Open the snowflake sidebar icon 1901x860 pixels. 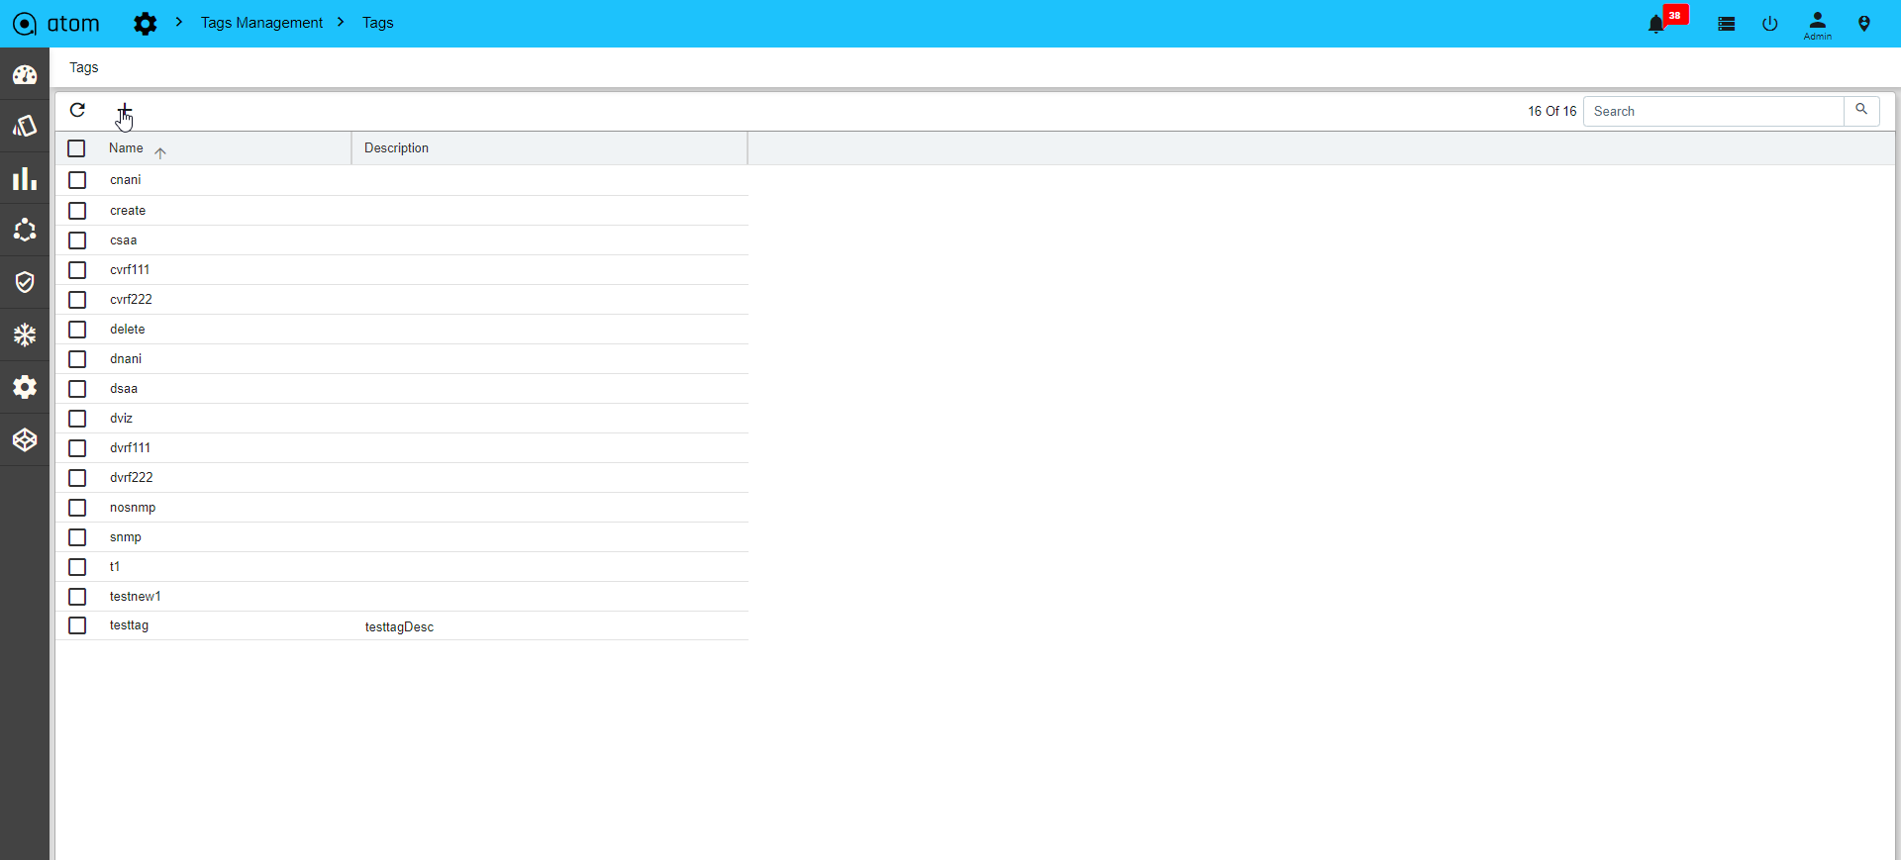click(x=25, y=335)
